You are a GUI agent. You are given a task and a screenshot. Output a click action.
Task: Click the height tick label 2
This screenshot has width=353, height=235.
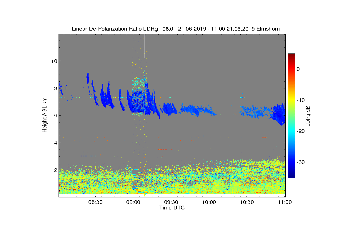tap(55, 170)
